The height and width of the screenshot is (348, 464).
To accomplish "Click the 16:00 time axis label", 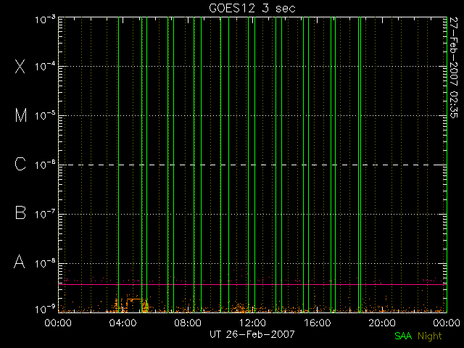I will [318, 323].
